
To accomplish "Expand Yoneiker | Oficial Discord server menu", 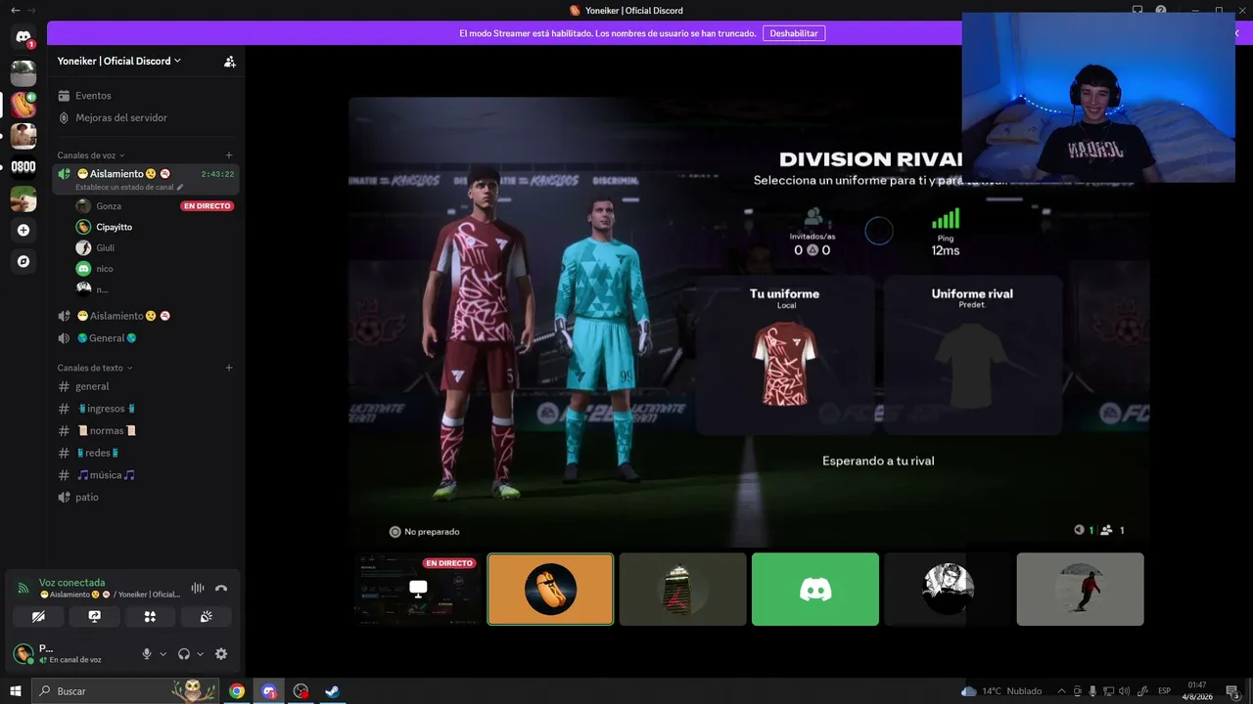I will [x=119, y=61].
